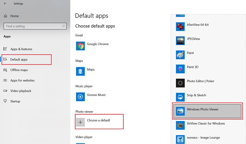
Task: Open Apps & features page
Action: (x=21, y=49)
